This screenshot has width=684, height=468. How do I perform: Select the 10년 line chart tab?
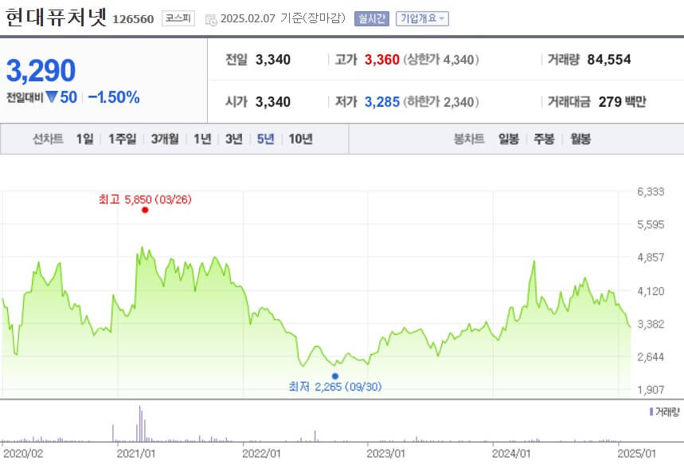(x=300, y=139)
